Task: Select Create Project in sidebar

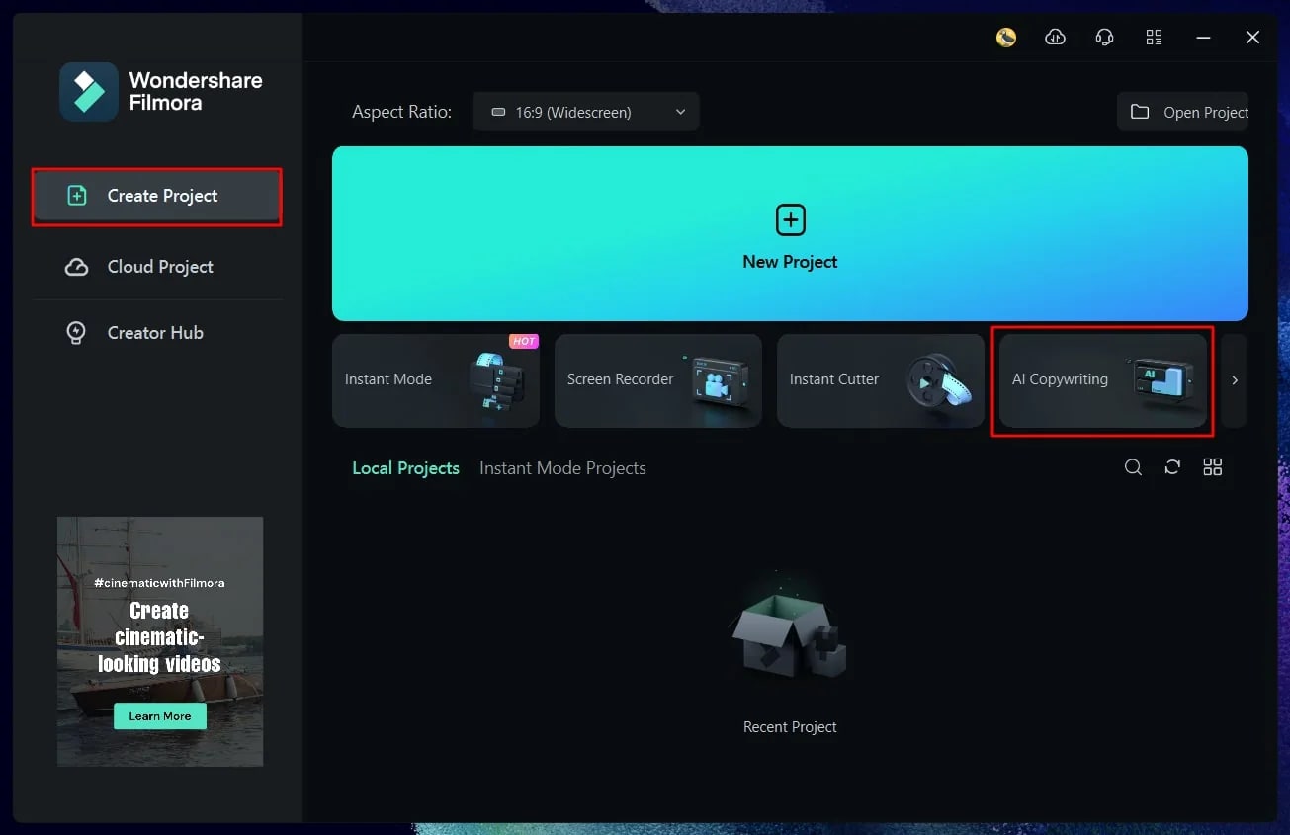Action: pyautogui.click(x=157, y=196)
